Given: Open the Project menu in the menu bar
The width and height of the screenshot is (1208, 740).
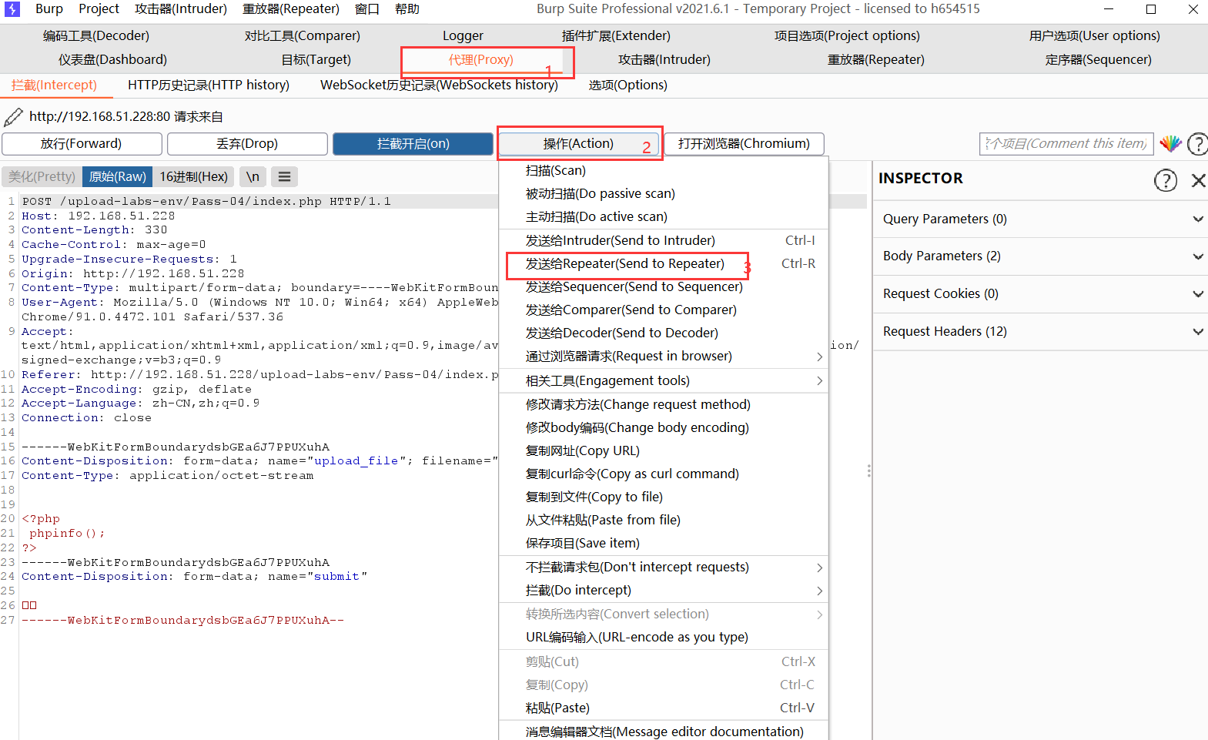Looking at the screenshot, I should pyautogui.click(x=99, y=9).
